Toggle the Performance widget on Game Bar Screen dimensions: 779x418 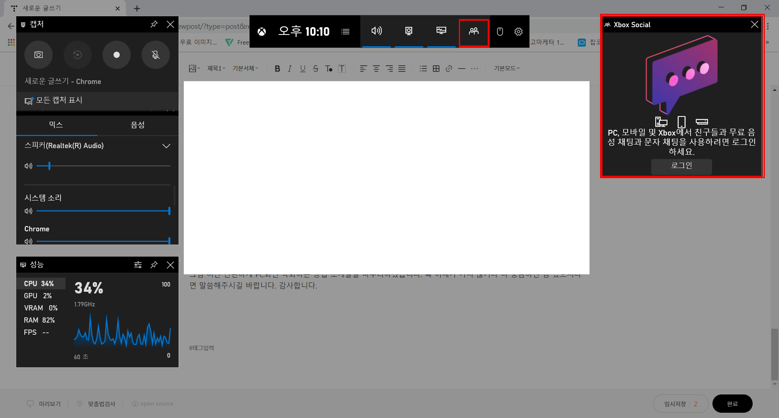pos(441,31)
